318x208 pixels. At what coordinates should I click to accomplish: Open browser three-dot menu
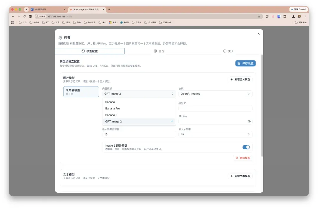pos(305,17)
